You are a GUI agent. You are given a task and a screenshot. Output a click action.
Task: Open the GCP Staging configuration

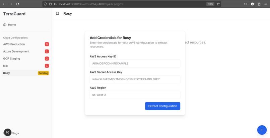pyautogui.click(x=25, y=58)
